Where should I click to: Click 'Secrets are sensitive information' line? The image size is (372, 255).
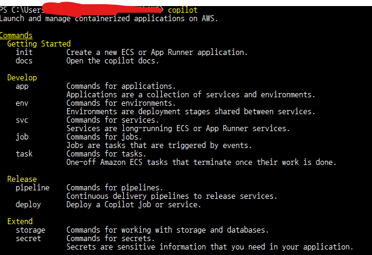[210, 247]
